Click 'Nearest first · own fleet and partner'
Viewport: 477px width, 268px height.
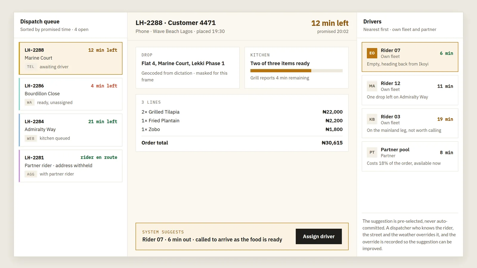click(x=400, y=29)
